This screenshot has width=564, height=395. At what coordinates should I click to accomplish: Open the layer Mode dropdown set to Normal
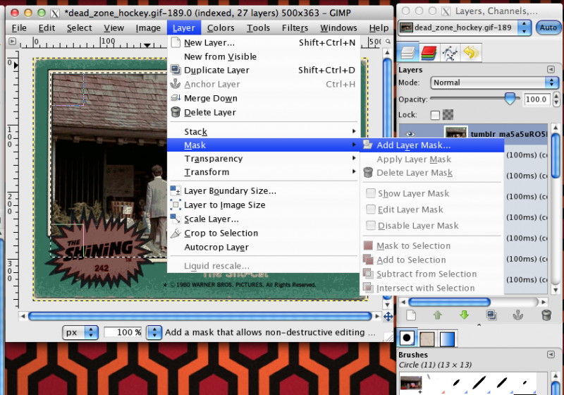click(494, 83)
